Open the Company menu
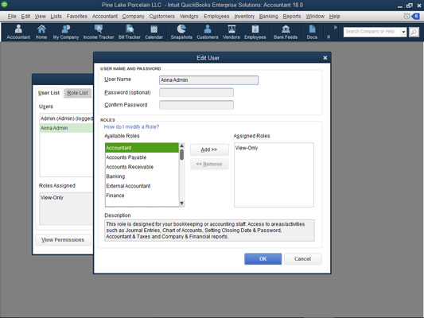 pyautogui.click(x=133, y=16)
